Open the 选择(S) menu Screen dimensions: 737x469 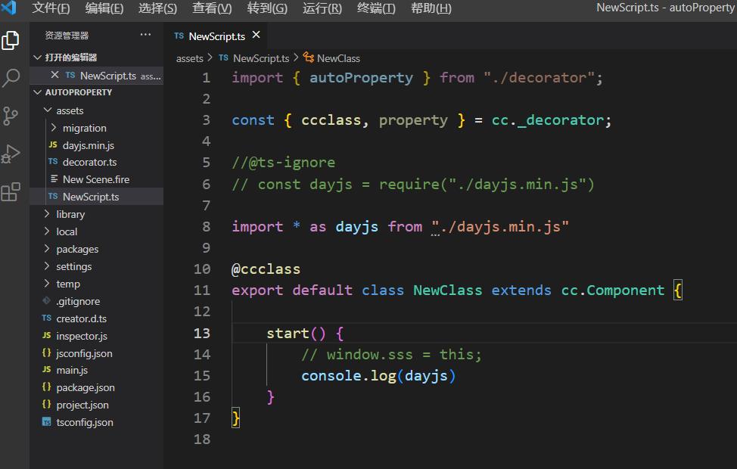coord(157,8)
